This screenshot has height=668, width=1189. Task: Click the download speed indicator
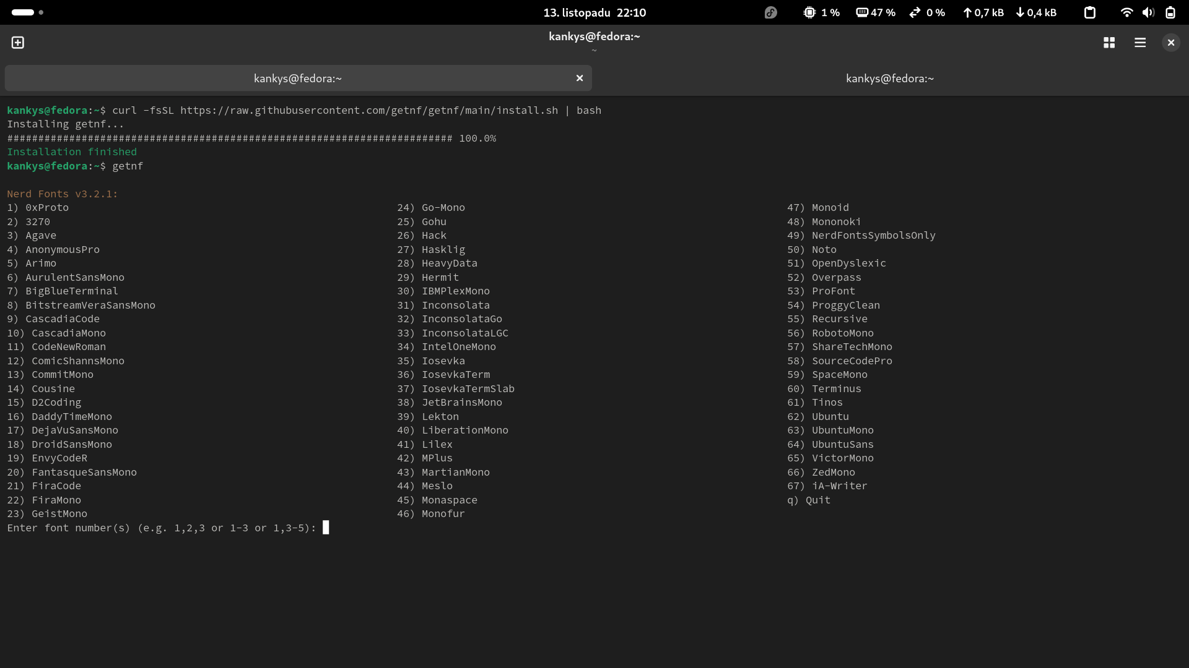[x=1036, y=12]
